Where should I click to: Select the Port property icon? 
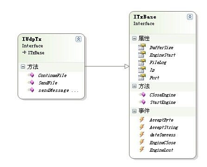point(142,77)
